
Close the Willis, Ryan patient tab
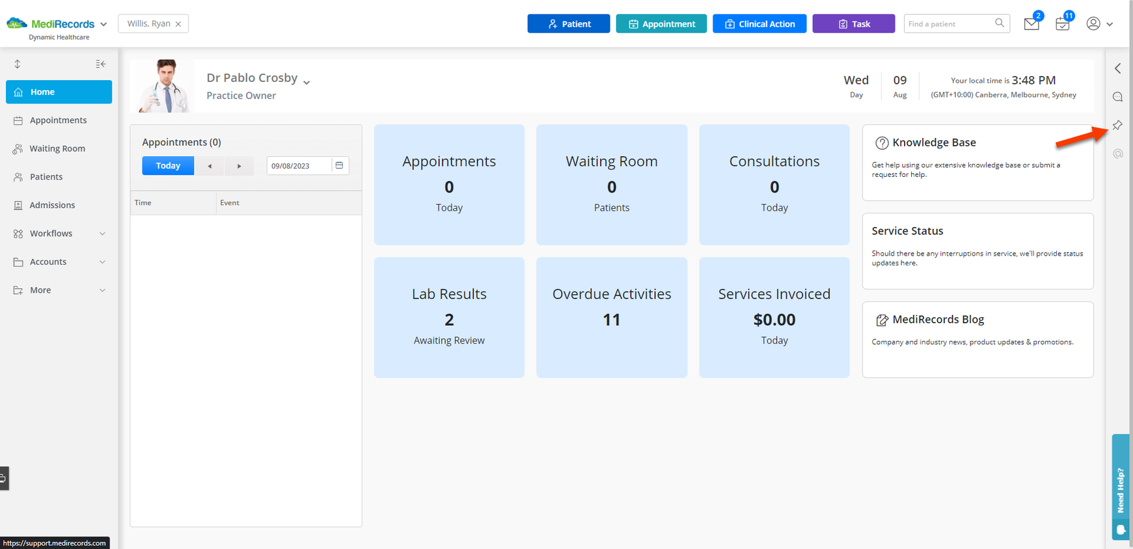click(178, 24)
